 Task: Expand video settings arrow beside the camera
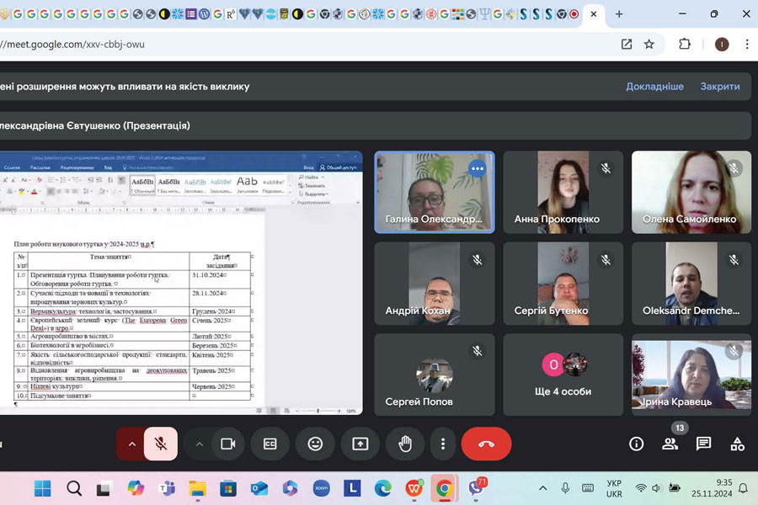pyautogui.click(x=199, y=444)
